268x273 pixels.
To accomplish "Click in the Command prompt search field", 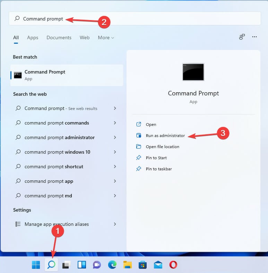I will [135, 18].
